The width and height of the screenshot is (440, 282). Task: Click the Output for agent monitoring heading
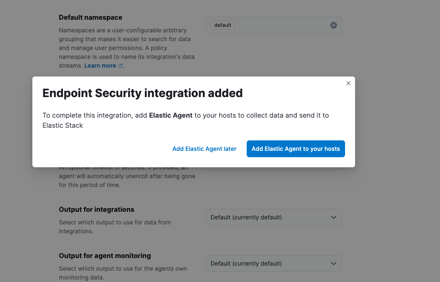[105, 256]
